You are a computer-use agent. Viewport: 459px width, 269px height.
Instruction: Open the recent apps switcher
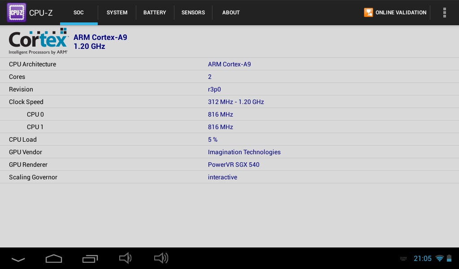point(90,259)
